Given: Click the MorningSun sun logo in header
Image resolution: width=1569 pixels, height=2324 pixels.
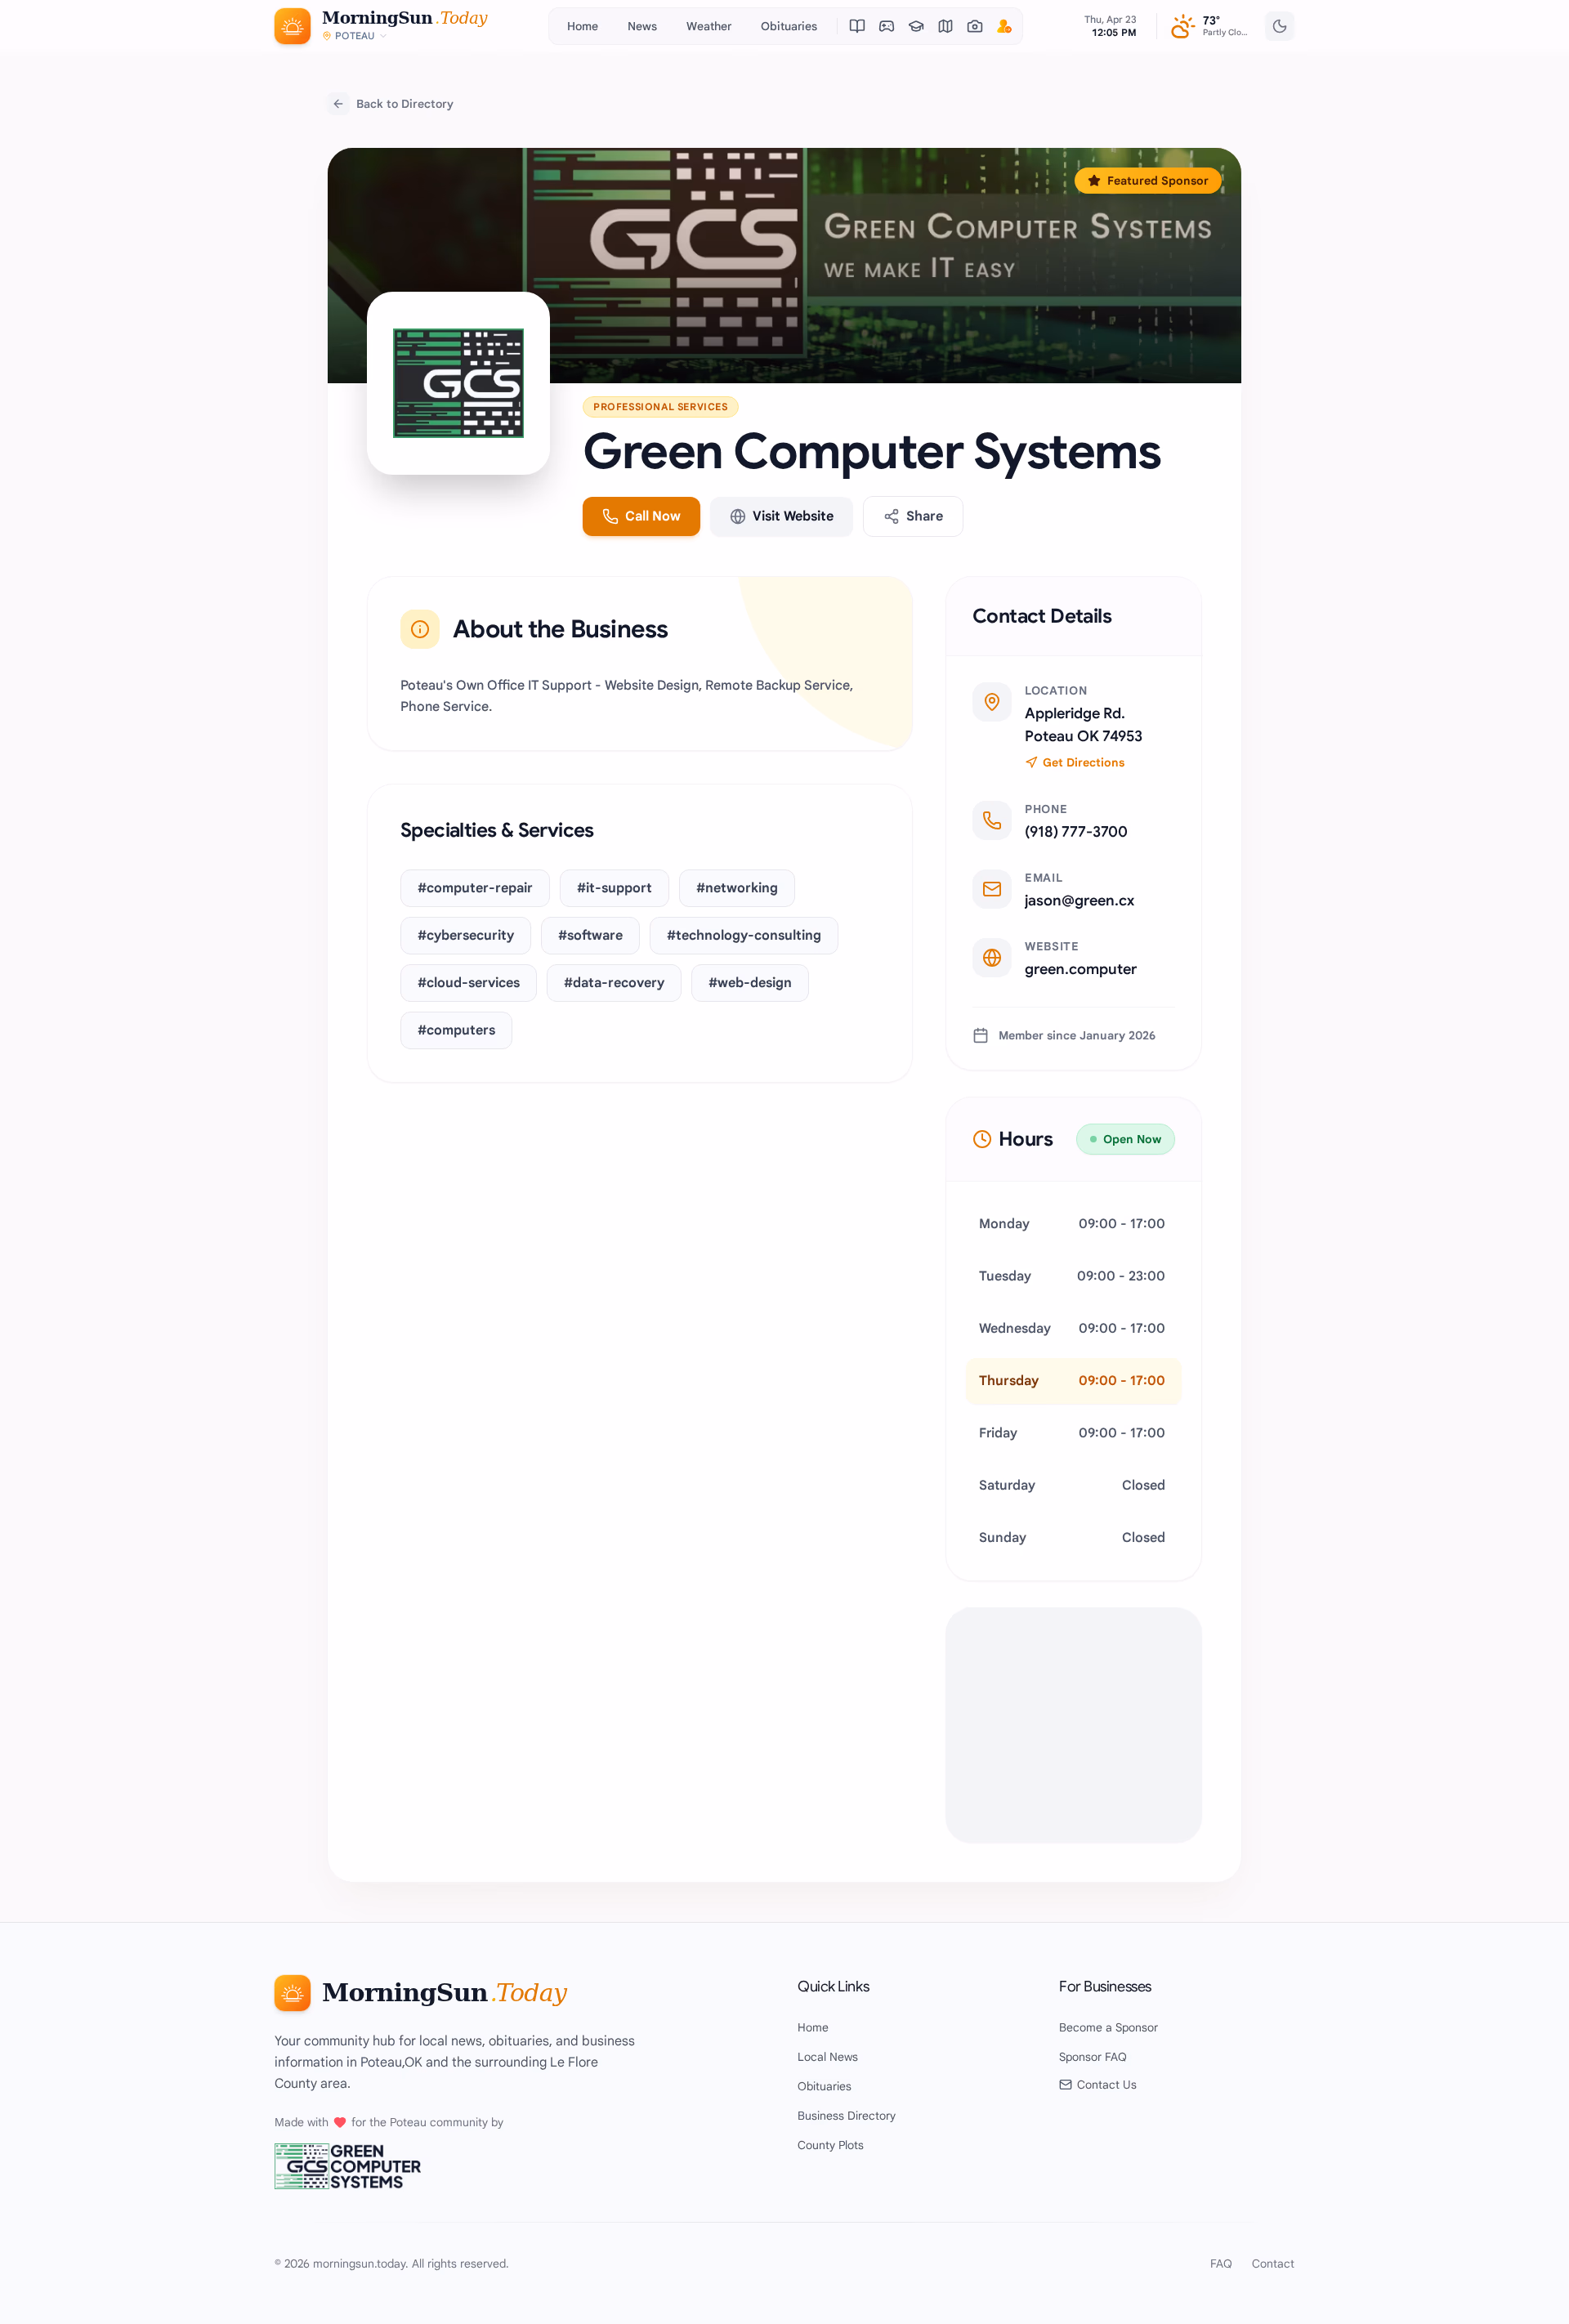Looking at the screenshot, I should pyautogui.click(x=292, y=26).
